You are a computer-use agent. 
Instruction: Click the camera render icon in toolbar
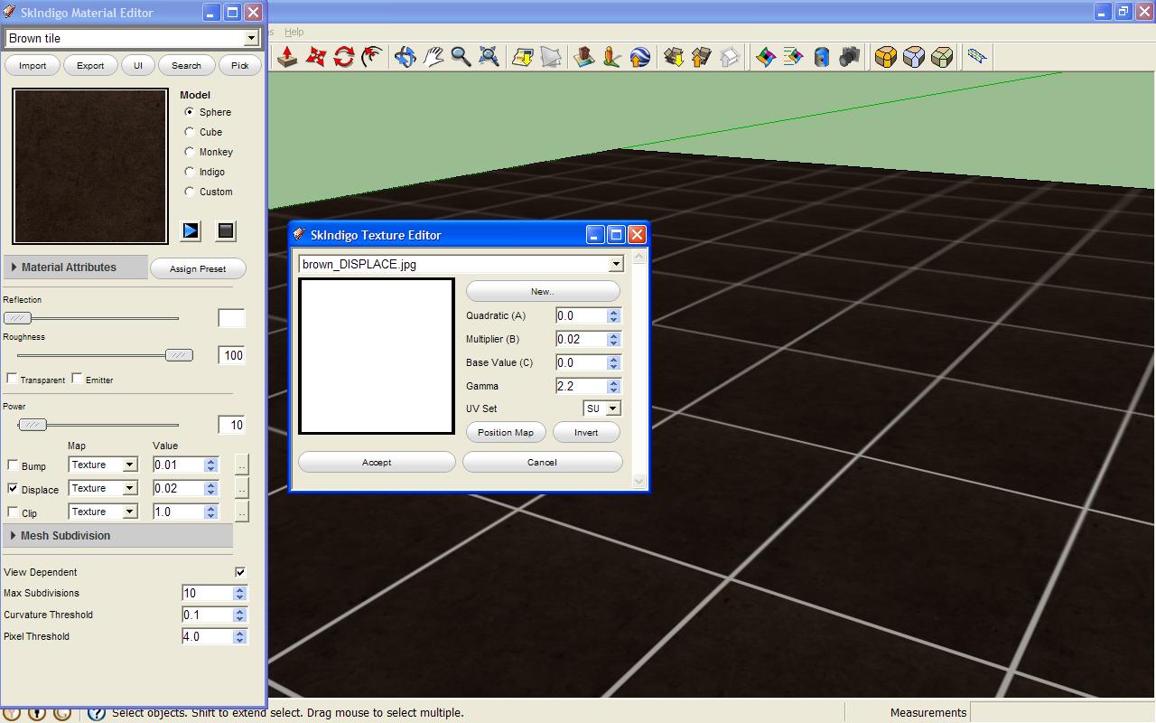pyautogui.click(x=849, y=57)
